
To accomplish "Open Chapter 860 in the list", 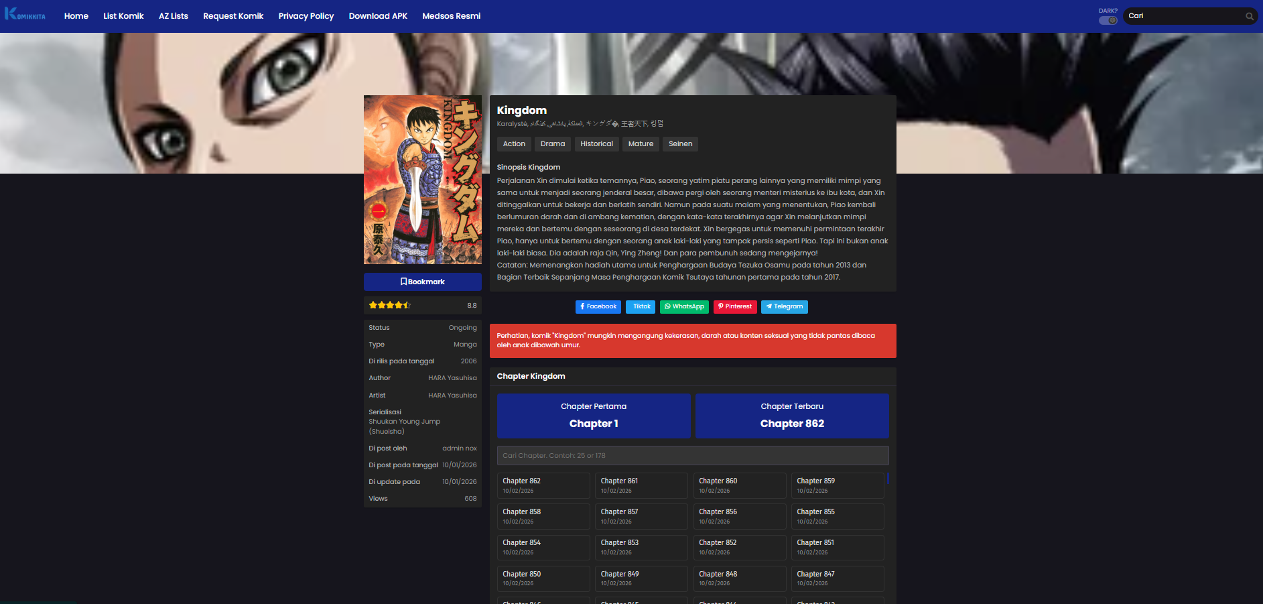I will pos(740,485).
